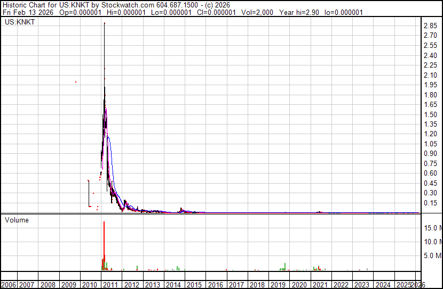
Task: Select the 2011 year label on timeline
Action: click(111, 285)
